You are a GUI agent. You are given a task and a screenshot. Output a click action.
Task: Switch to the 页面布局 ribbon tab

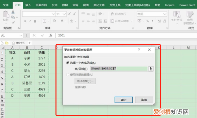[x=41, y=5]
